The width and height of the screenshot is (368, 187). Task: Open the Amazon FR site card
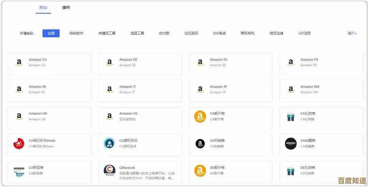point(321,63)
